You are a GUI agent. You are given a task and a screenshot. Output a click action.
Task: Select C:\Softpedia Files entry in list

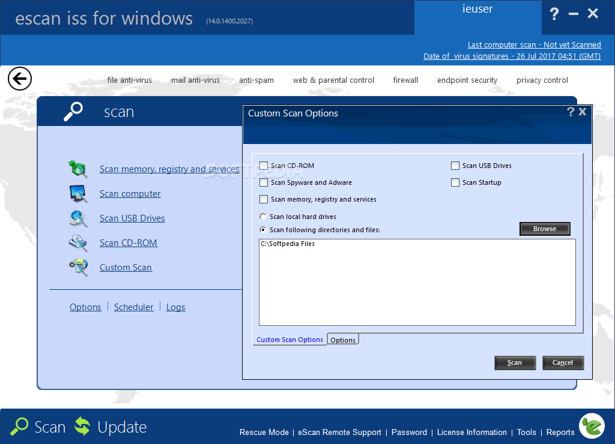(288, 244)
